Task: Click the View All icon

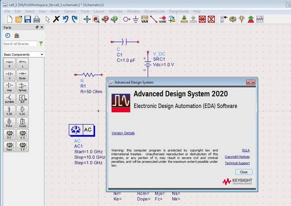Action: click(x=87, y=19)
